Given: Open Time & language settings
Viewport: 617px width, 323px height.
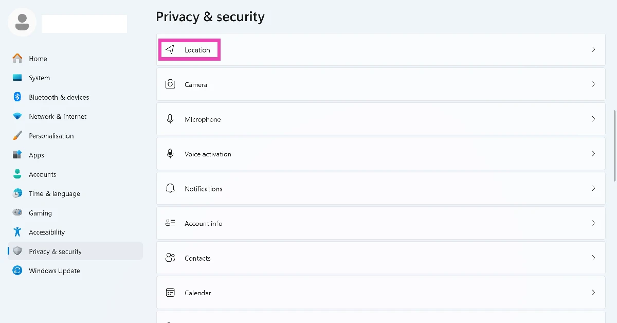Looking at the screenshot, I should coord(55,193).
